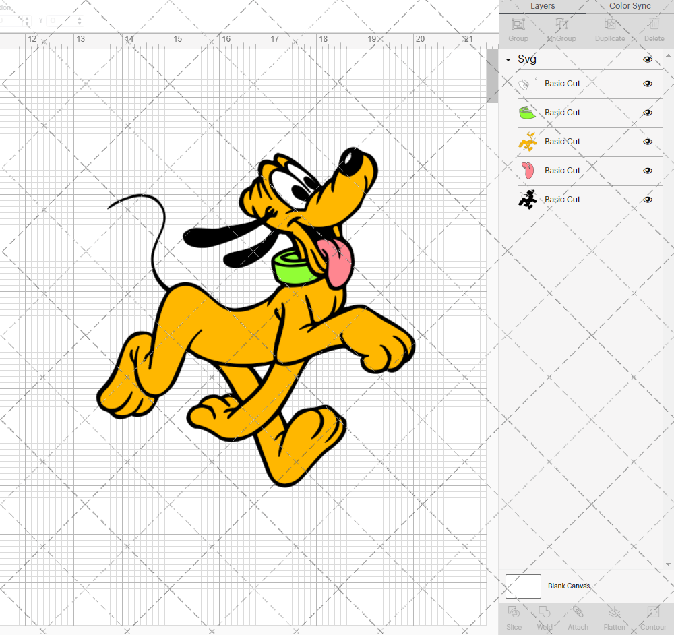The height and width of the screenshot is (635, 674).
Task: Select the pink tongue layer thumbnail
Action: 528,171
